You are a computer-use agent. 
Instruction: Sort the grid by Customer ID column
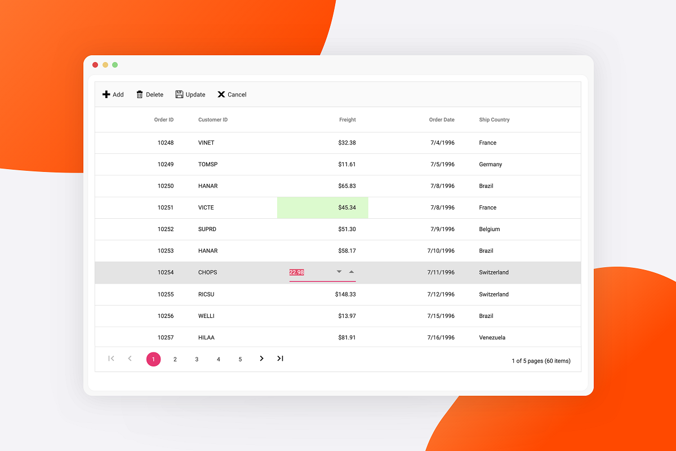212,120
